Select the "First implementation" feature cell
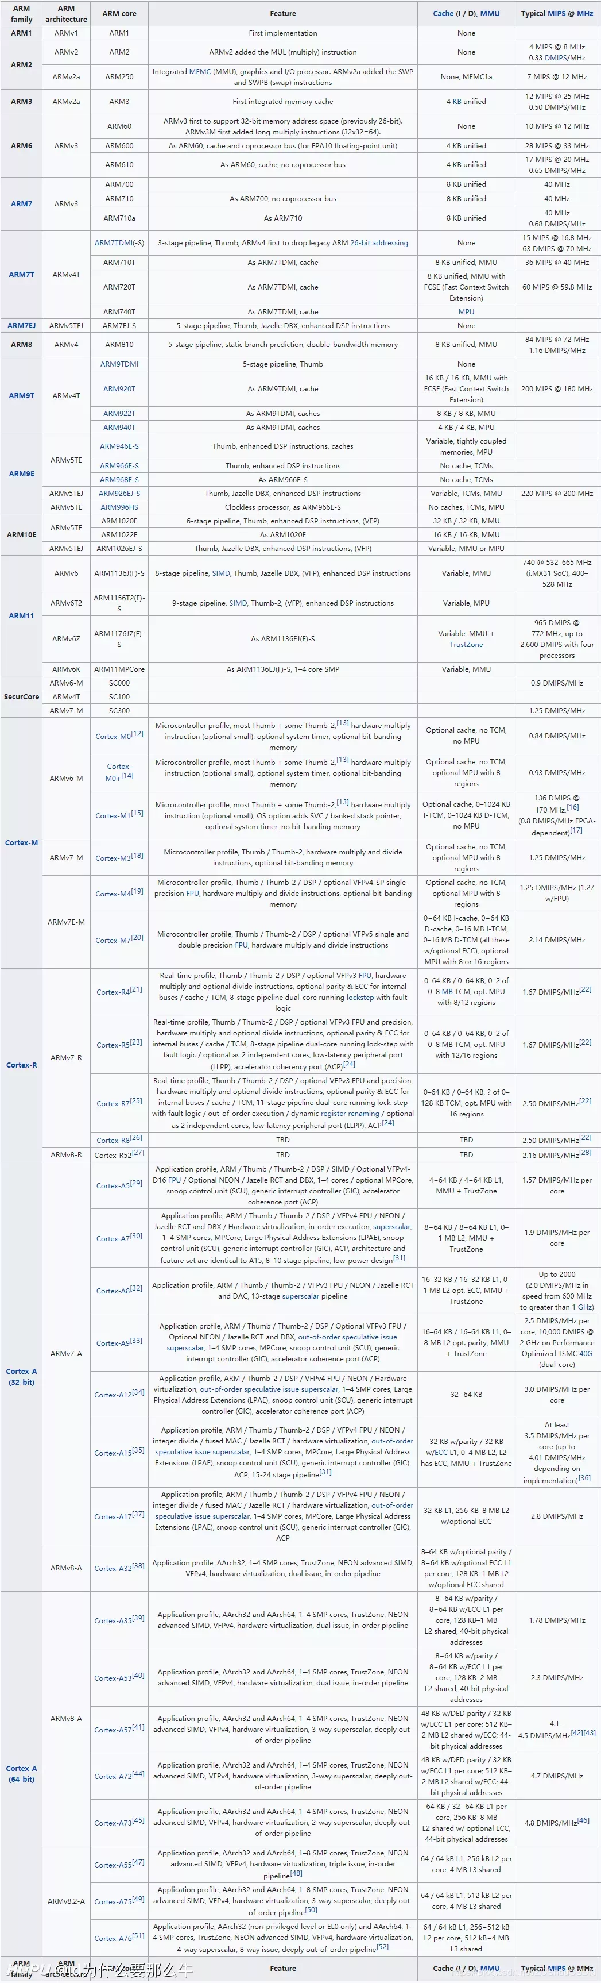 tap(283, 33)
